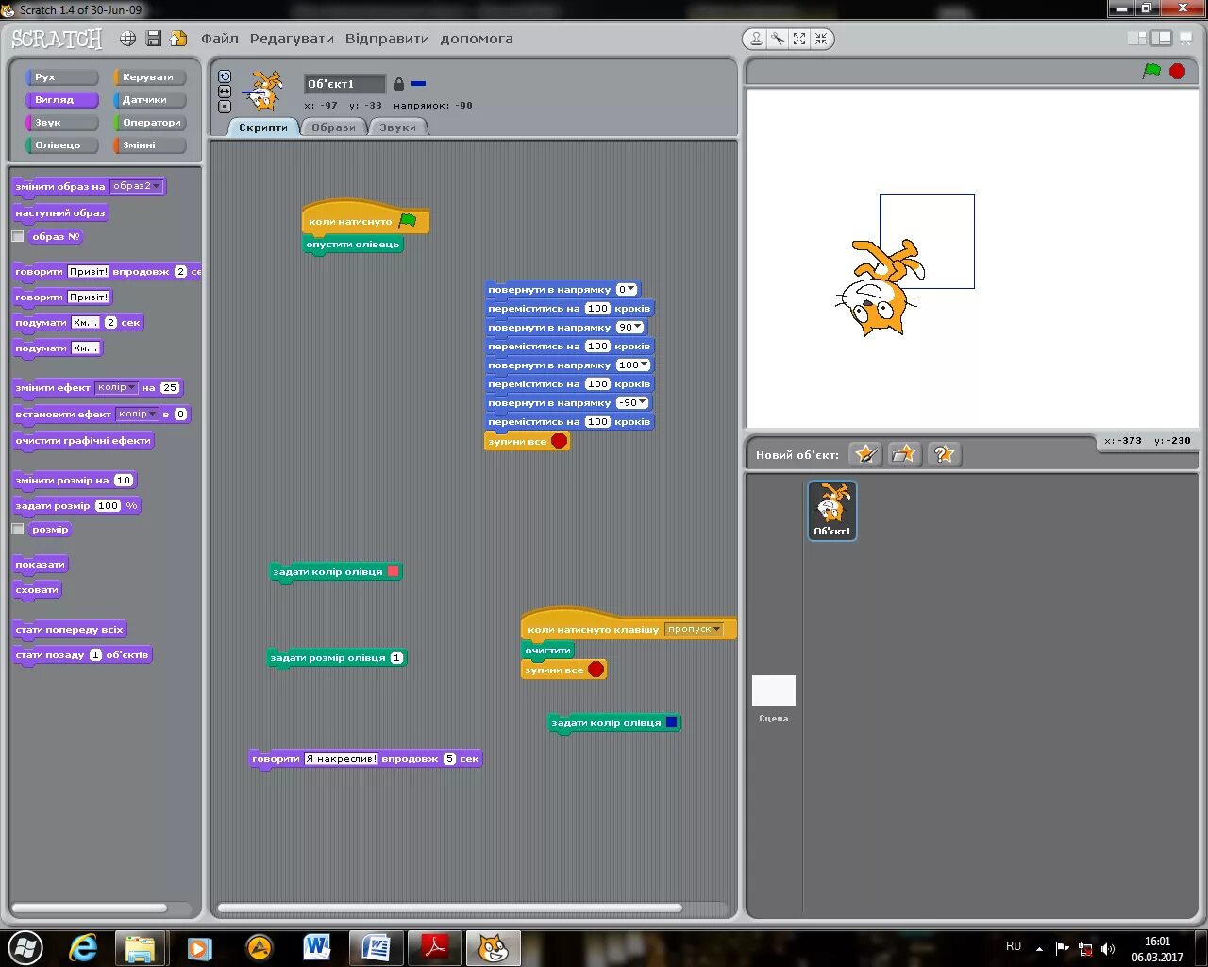Click the share project icon
This screenshot has width=1208, height=967.
[178, 39]
